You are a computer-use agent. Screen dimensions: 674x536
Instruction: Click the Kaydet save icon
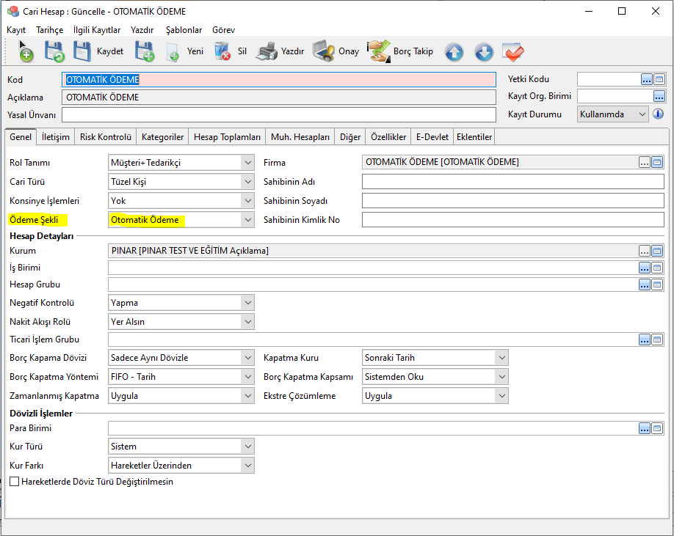coord(82,51)
